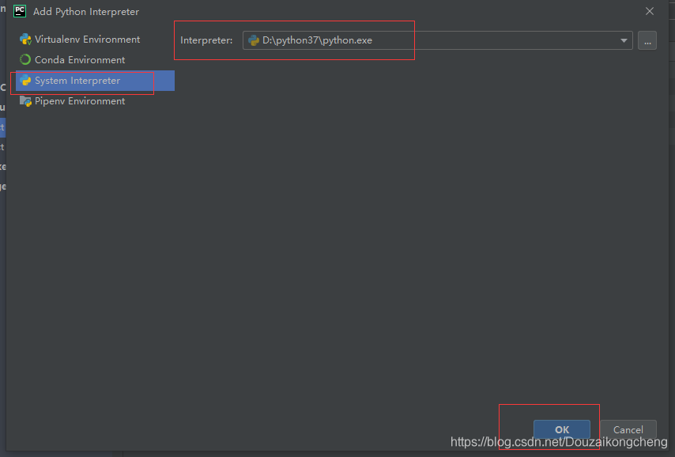Open the interpreter path dropdown arrow

pyautogui.click(x=624, y=40)
